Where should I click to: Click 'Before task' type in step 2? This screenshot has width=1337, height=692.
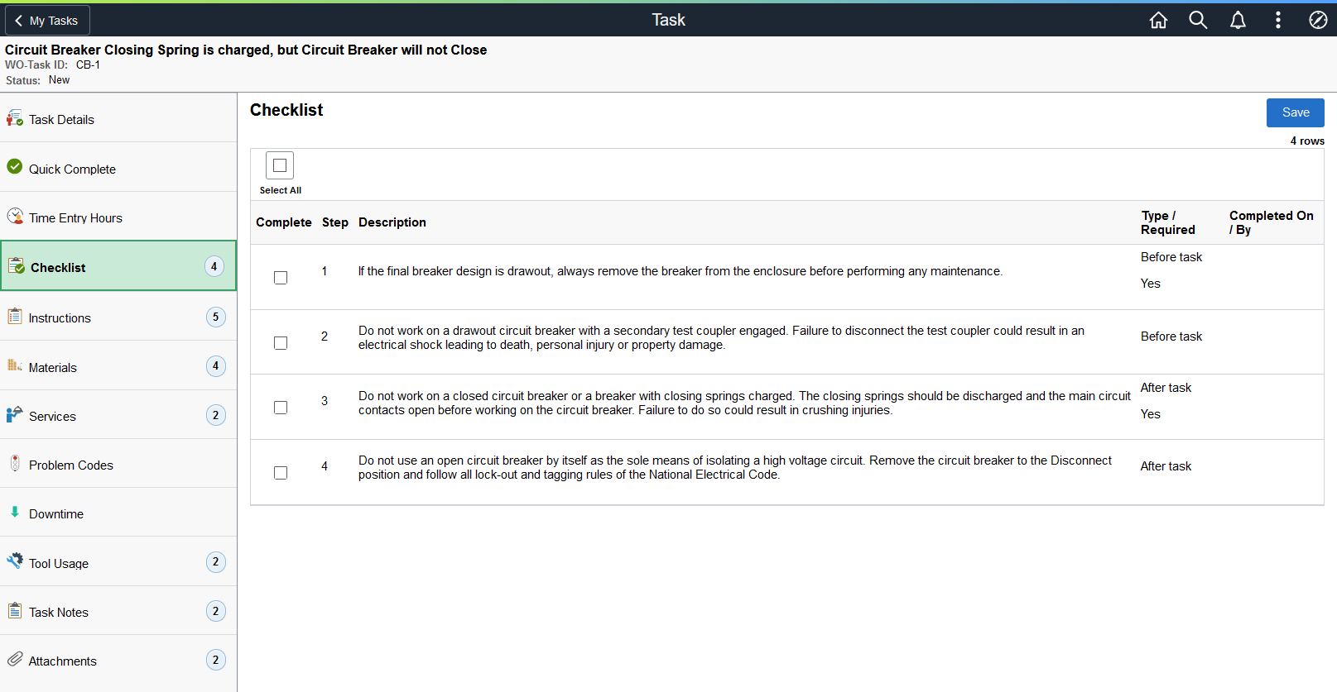1171,336
